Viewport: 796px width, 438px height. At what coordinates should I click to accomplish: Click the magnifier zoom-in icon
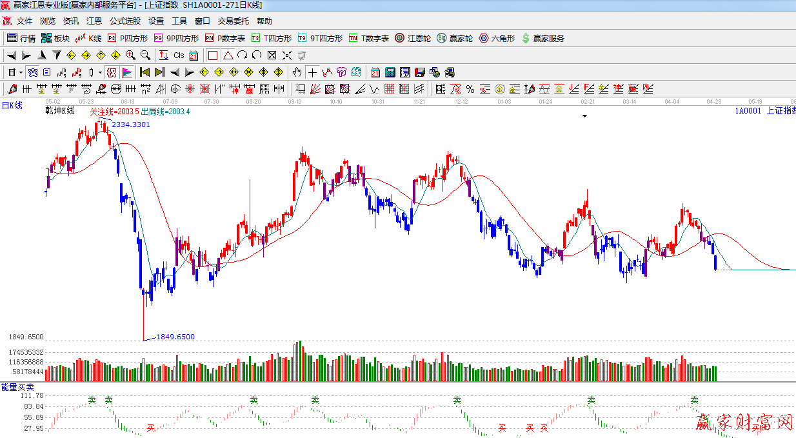pyautogui.click(x=130, y=55)
